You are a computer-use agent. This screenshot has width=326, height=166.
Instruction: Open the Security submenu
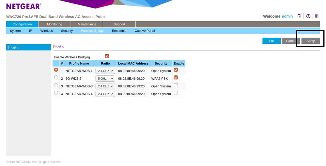pyautogui.click(x=67, y=31)
